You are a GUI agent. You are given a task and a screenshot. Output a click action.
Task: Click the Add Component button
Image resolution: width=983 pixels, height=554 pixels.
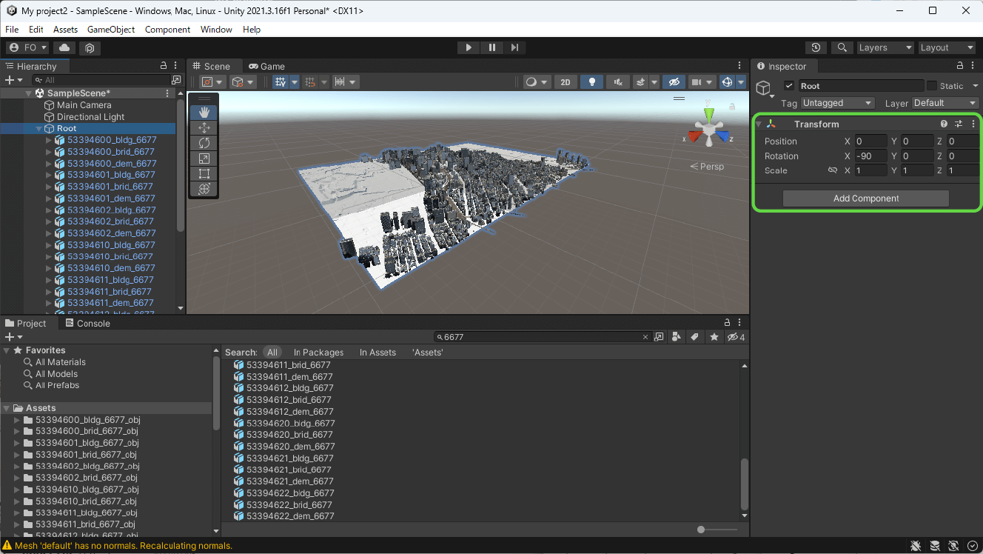tap(865, 198)
